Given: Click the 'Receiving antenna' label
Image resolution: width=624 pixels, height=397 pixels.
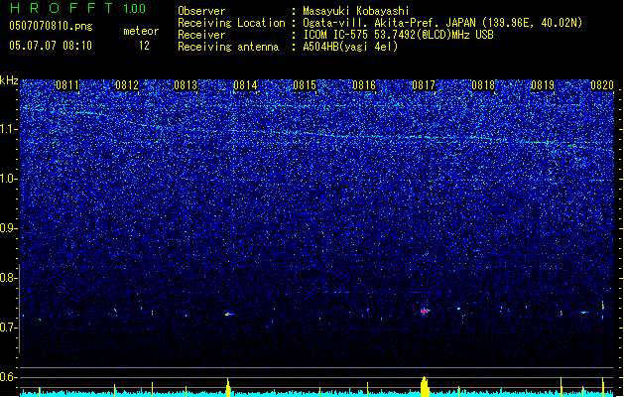Looking at the screenshot, I should 228,47.
